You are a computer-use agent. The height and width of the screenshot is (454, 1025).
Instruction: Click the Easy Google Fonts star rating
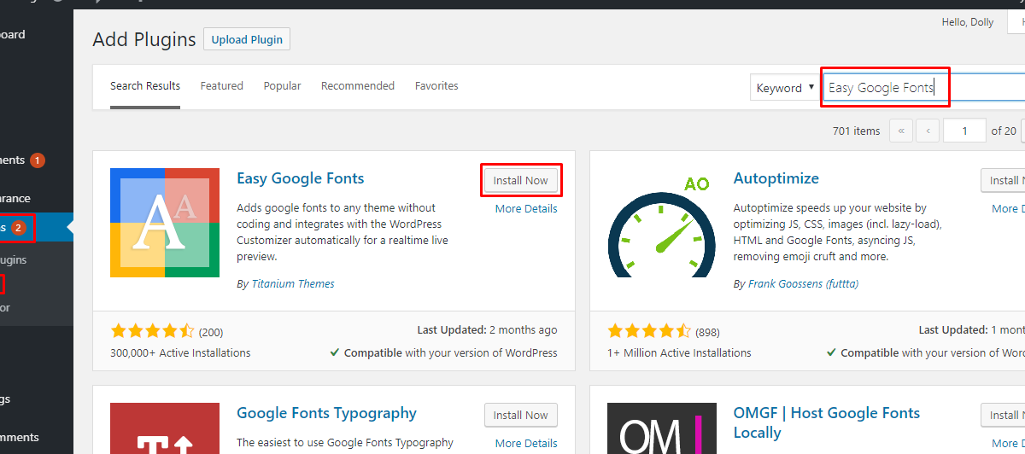point(153,331)
